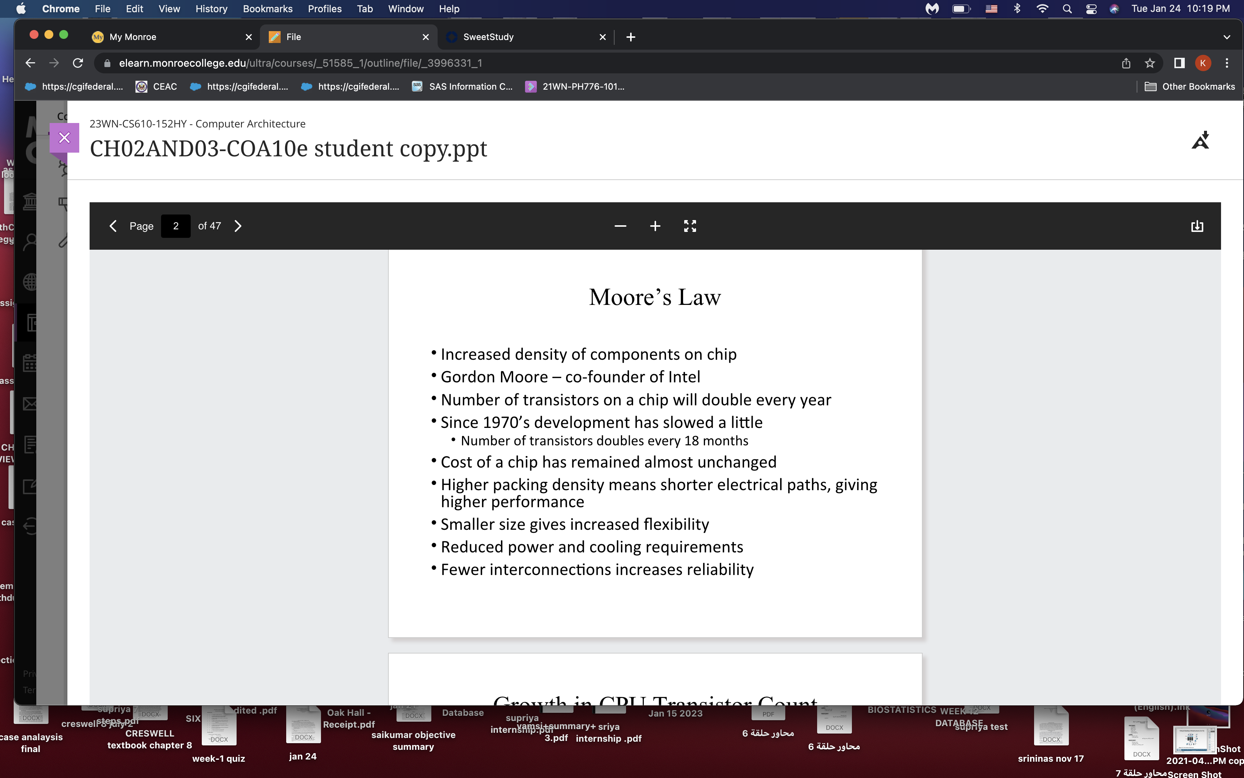Viewport: 1244px width, 778px height.
Task: Click the address bar URL
Action: (x=301, y=63)
